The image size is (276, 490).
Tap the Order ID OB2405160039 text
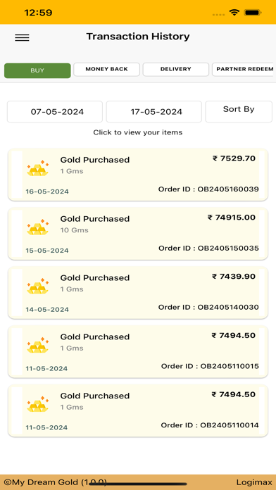pyautogui.click(x=208, y=189)
